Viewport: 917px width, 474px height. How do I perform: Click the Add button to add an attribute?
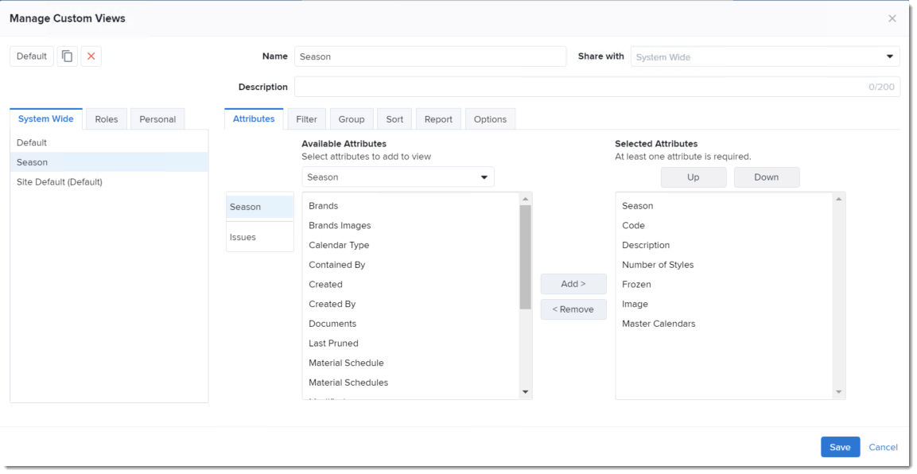click(x=573, y=283)
